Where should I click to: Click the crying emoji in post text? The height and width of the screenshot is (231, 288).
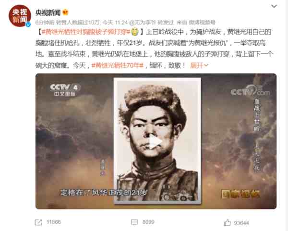pyautogui.click(x=135, y=32)
